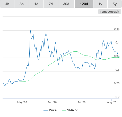
Task: Select the 4h time range tab
Action: (7, 4)
